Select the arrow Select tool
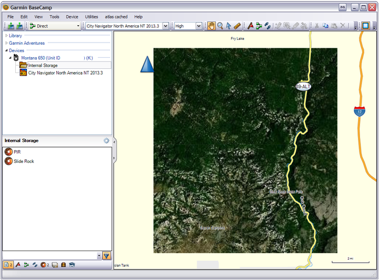 pyautogui.click(x=228, y=26)
